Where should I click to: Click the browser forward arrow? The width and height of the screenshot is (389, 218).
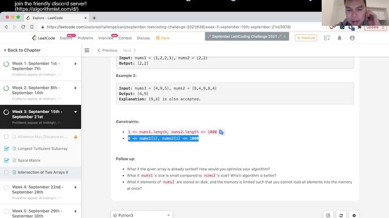tap(15, 27)
